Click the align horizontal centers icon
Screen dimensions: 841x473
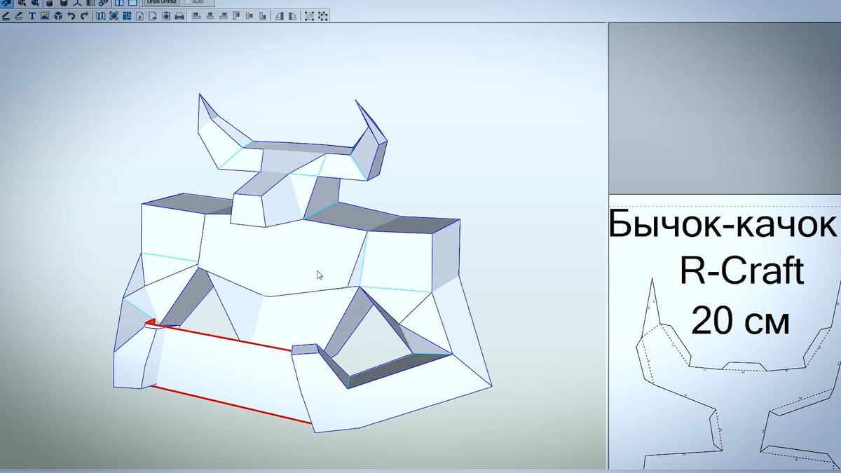(210, 15)
